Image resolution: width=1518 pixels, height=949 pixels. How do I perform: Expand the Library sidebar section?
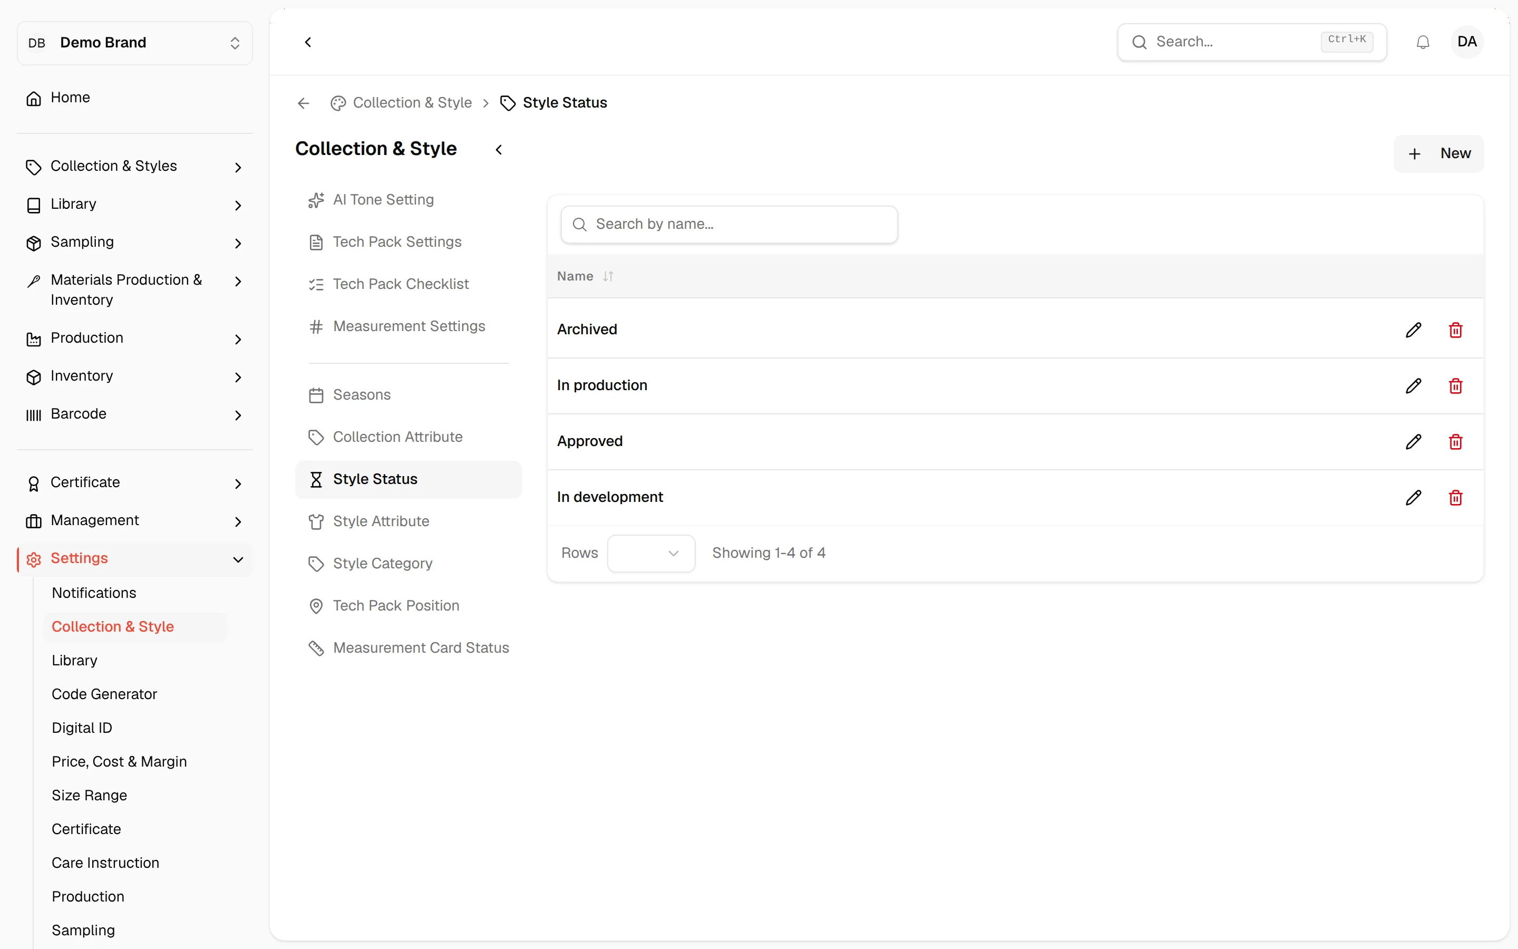click(x=134, y=205)
